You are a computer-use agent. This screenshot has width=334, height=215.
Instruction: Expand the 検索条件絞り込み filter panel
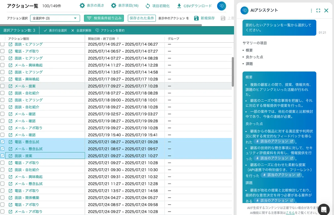click(x=104, y=18)
